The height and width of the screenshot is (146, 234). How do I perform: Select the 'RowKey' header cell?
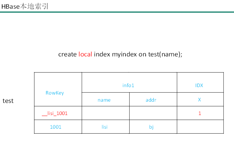[x=58, y=89]
